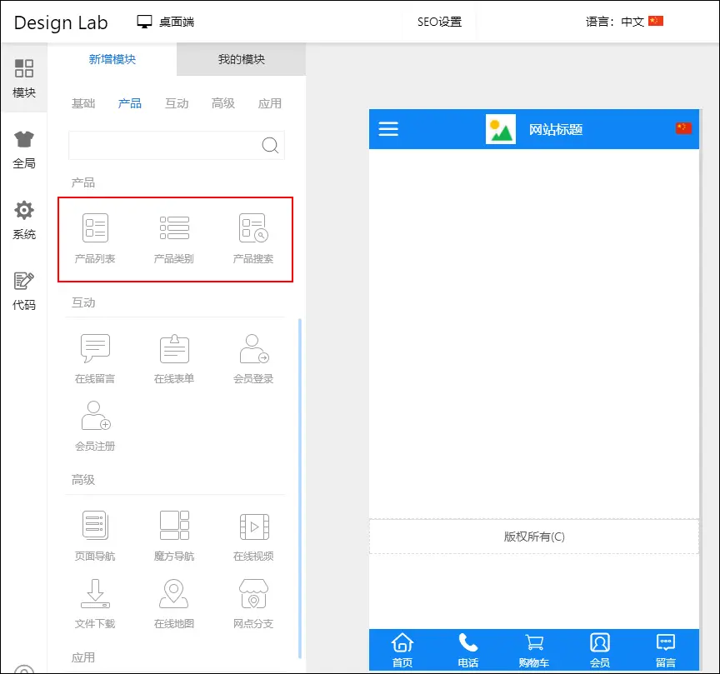Select the 在线视频 module
720x674 pixels.
(252, 526)
